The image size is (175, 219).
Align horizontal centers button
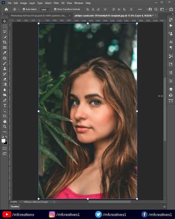click(93, 9)
